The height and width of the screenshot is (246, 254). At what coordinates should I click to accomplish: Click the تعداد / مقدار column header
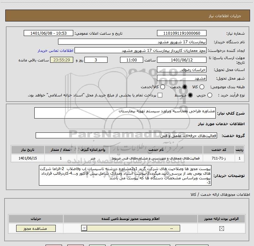(x=61, y=150)
